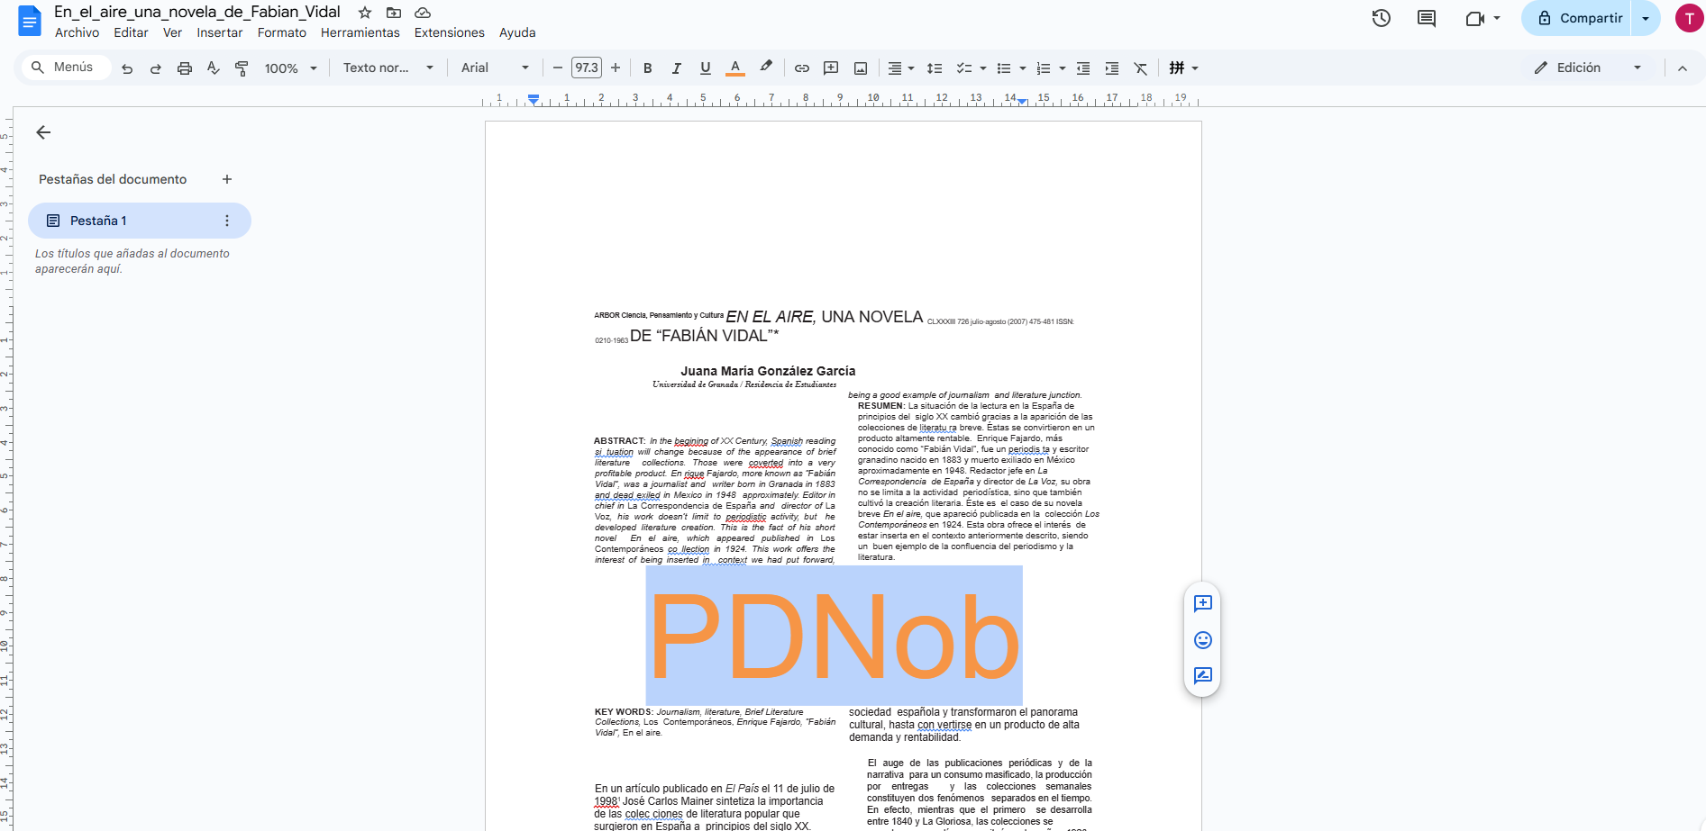This screenshot has height=831, width=1706.
Task: Show all comments panel
Action: click(1427, 18)
